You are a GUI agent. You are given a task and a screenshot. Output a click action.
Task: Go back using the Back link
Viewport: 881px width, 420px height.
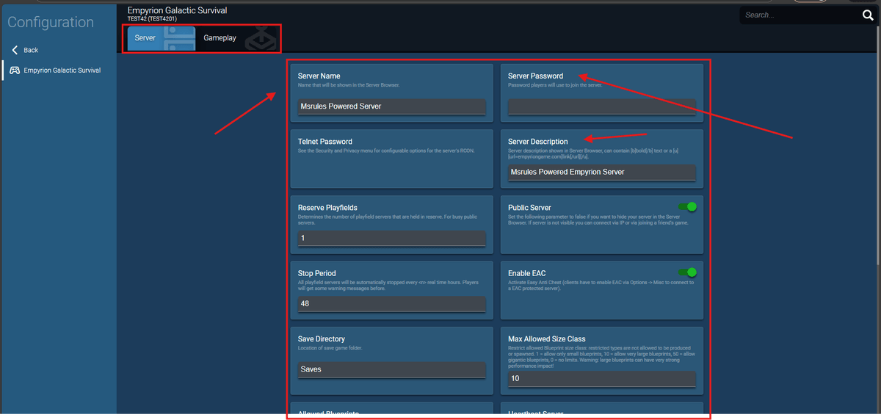pos(25,50)
